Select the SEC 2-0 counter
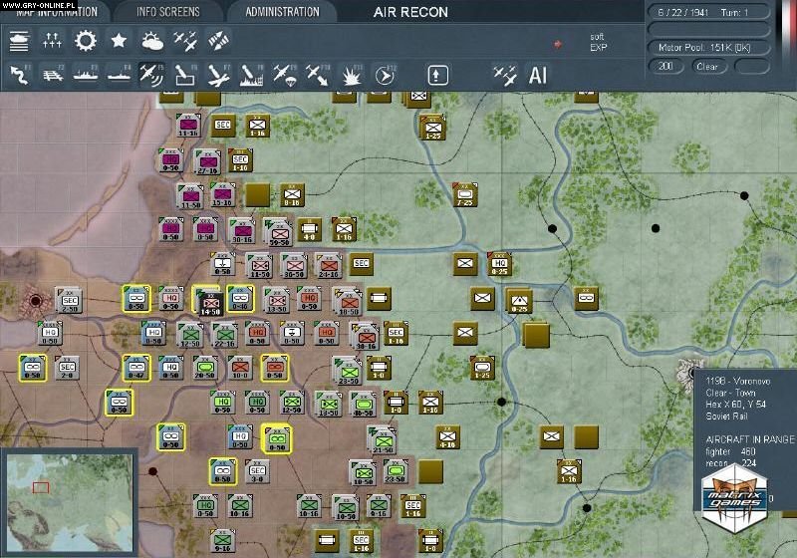Image resolution: width=797 pixels, height=558 pixels. [x=67, y=368]
